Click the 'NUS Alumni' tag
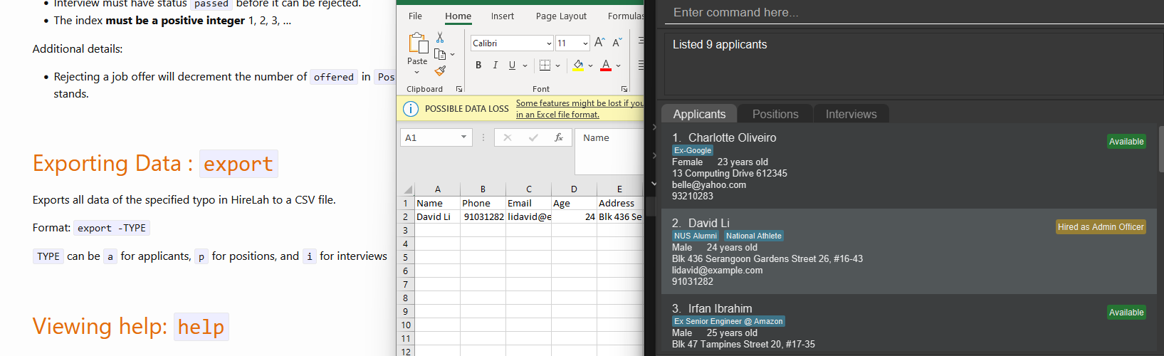 click(696, 236)
